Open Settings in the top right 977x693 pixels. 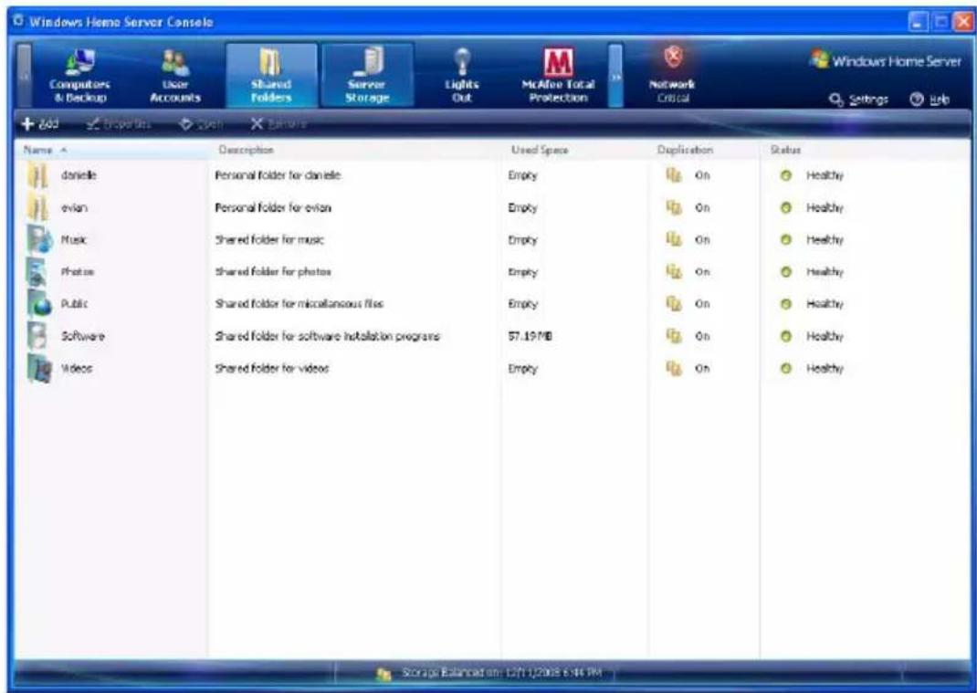point(858,100)
